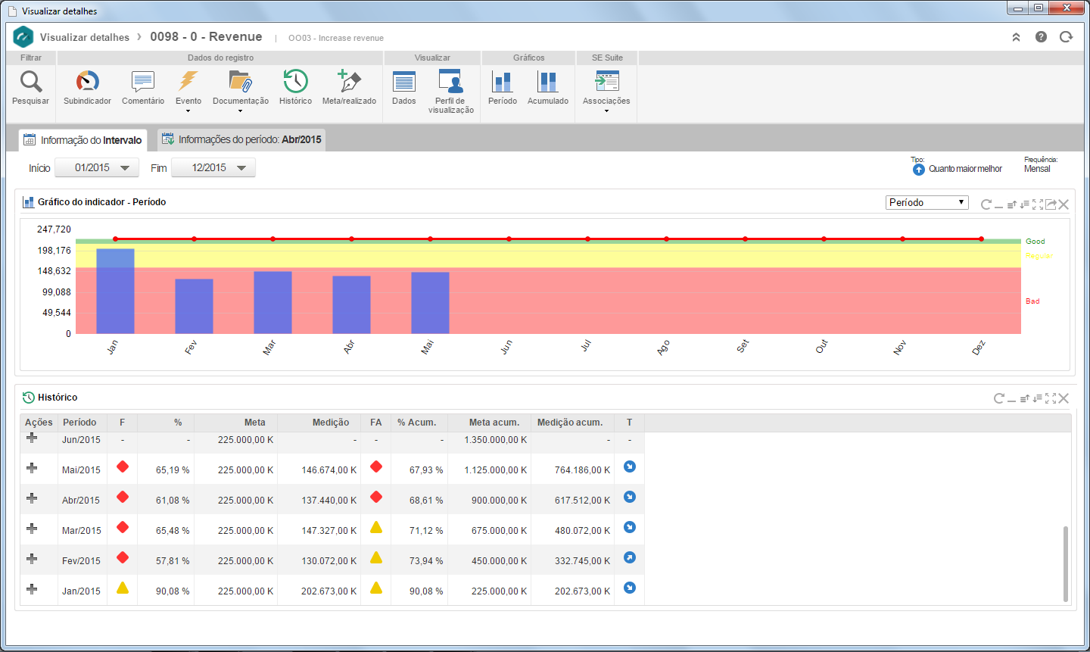Expand the Mai/2015 row plus button
The image size is (1090, 652).
pos(32,468)
